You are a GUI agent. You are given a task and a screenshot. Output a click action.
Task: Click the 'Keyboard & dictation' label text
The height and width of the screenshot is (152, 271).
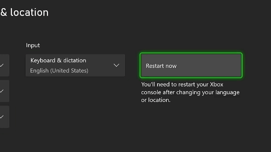tap(58, 60)
